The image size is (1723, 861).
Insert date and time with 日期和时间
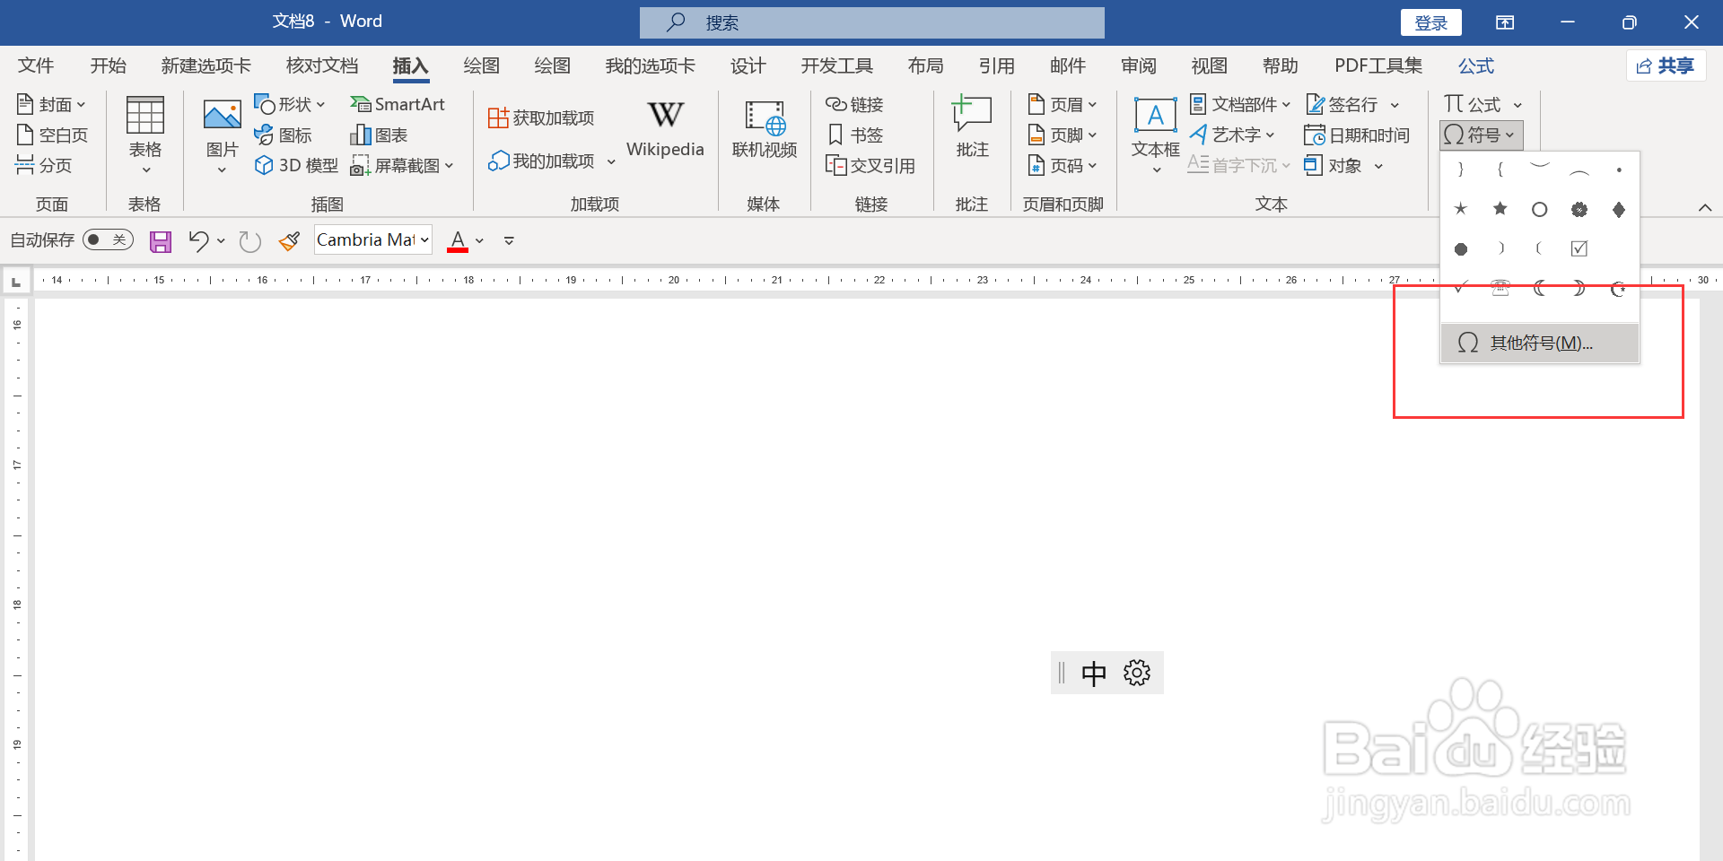click(x=1357, y=135)
